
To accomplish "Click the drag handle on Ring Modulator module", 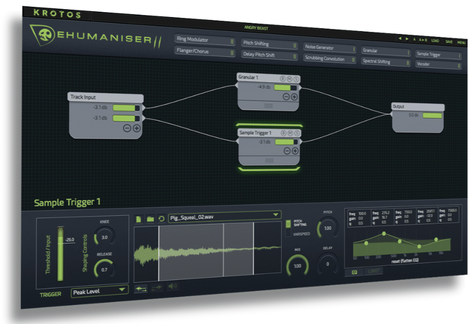I will pyautogui.click(x=232, y=41).
